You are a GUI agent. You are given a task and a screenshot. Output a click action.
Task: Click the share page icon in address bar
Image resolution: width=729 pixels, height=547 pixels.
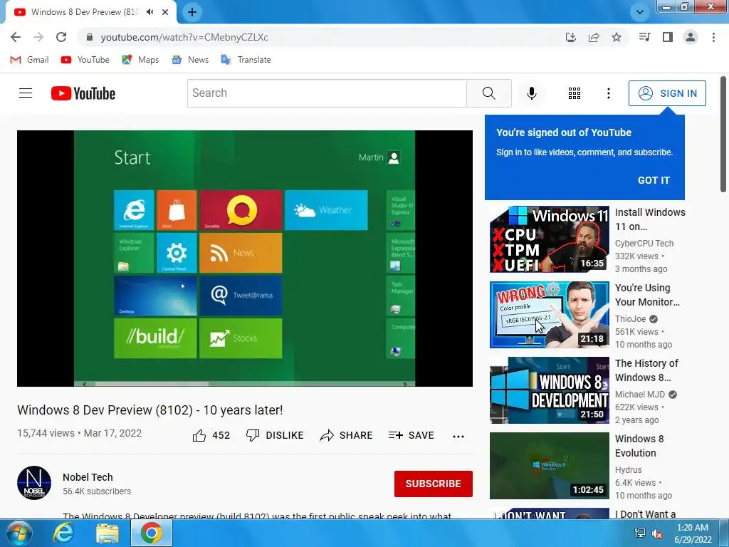pos(594,37)
